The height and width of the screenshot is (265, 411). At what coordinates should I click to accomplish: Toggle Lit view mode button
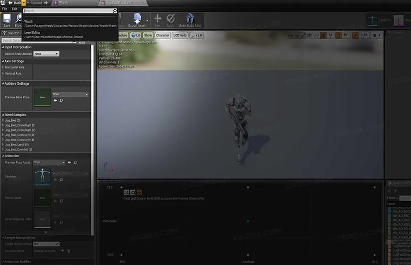136,35
